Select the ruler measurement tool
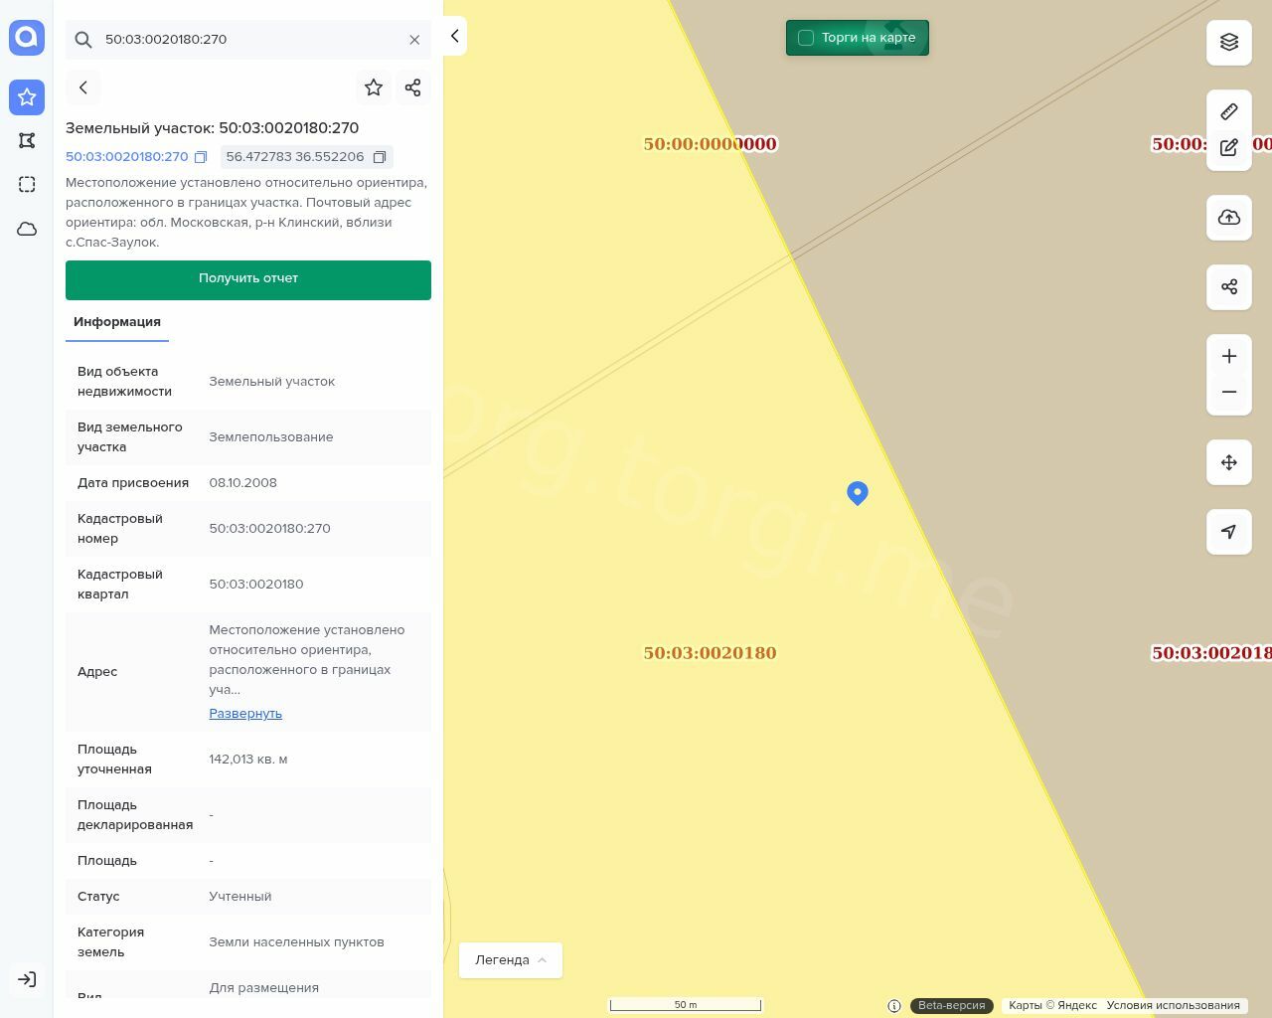This screenshot has width=1272, height=1018. tap(1229, 111)
